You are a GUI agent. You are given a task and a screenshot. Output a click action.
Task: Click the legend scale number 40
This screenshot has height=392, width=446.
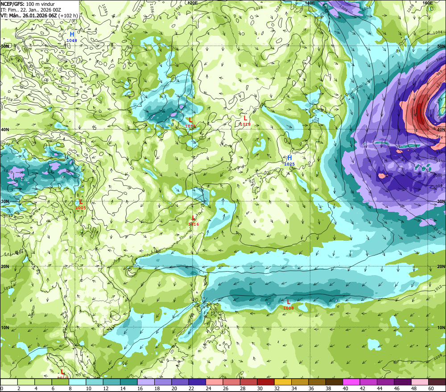[345, 388]
